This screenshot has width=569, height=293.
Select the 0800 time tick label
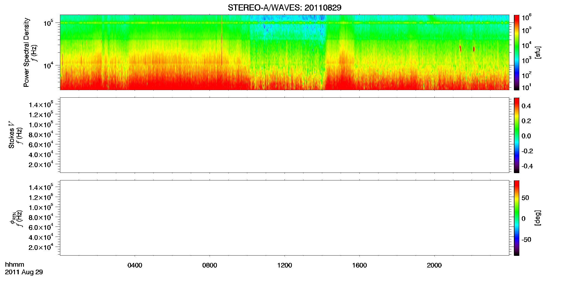point(210,265)
